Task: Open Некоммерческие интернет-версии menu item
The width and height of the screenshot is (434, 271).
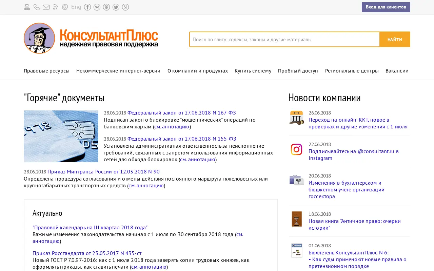Action: (x=118, y=71)
